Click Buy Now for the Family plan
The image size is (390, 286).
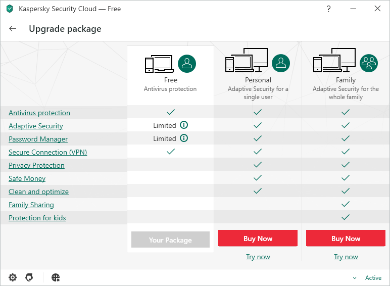(x=346, y=239)
